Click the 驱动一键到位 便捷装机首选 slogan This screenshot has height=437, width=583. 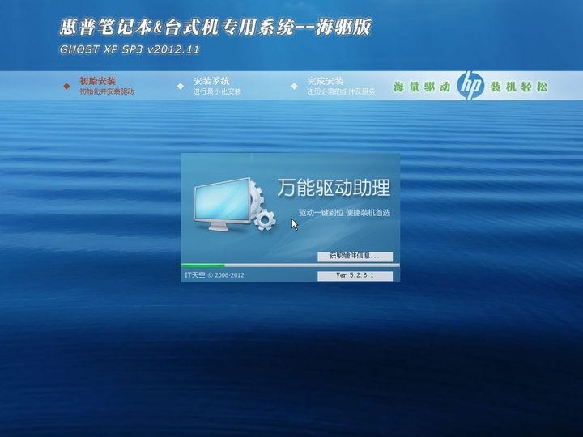tap(344, 213)
